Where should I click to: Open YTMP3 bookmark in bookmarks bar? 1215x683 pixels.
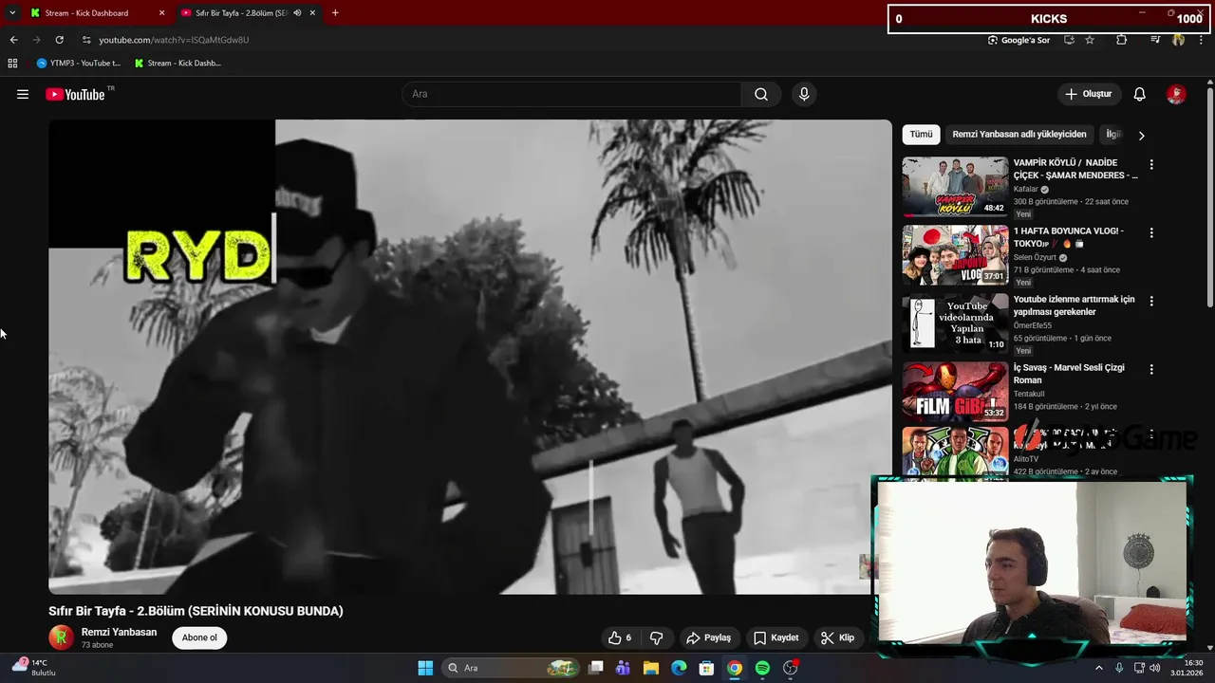[79, 64]
